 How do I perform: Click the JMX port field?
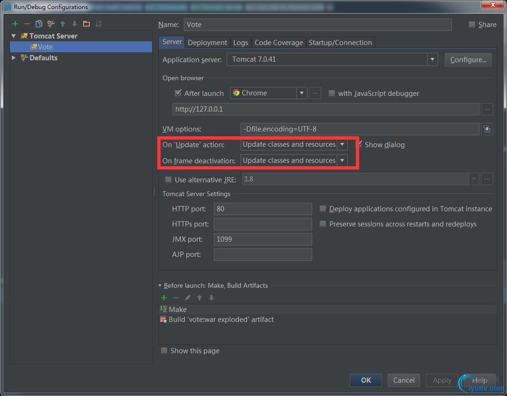[x=263, y=239]
